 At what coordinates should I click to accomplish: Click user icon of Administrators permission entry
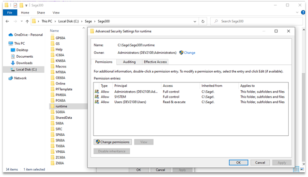pos(97,92)
